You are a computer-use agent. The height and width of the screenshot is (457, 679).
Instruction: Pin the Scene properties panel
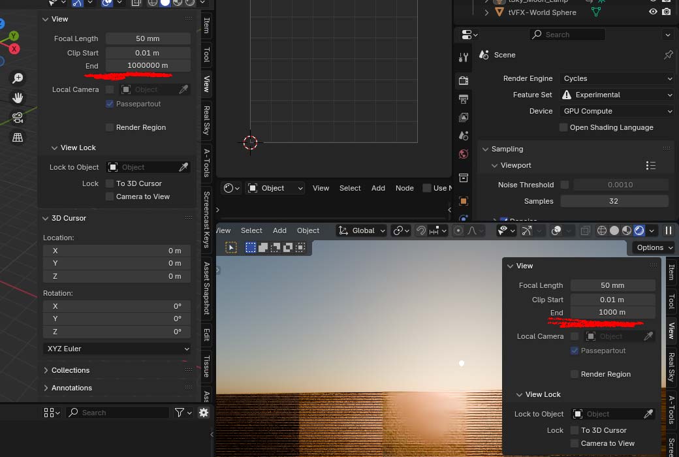coord(668,55)
